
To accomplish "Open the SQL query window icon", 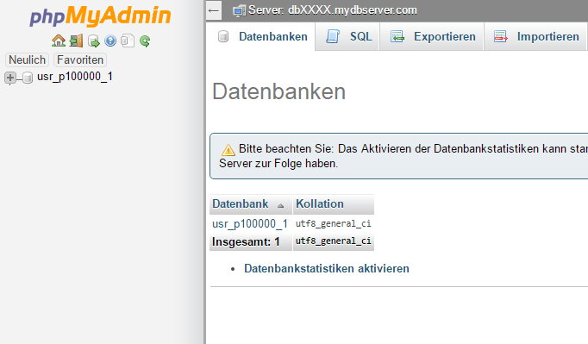I will click(93, 41).
